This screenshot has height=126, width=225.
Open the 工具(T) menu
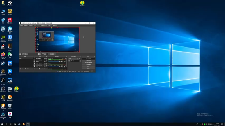point(50,25)
